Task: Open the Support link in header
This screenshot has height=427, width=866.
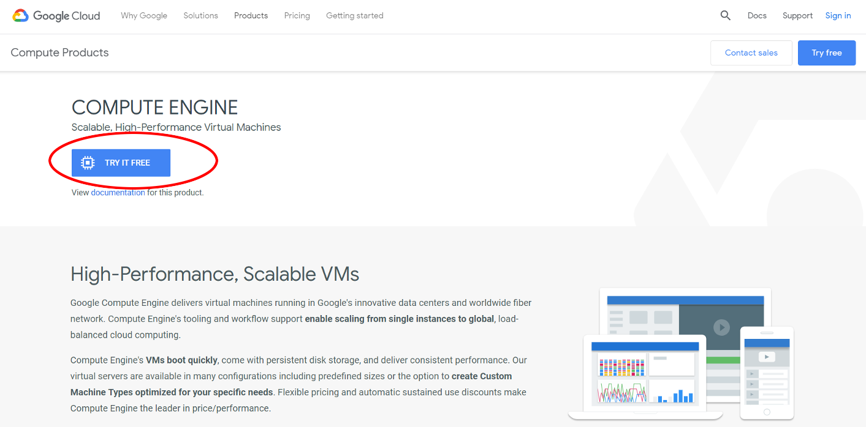Action: pos(797,16)
